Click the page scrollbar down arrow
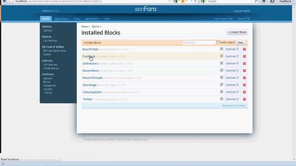The image size is (296, 166). (294, 160)
